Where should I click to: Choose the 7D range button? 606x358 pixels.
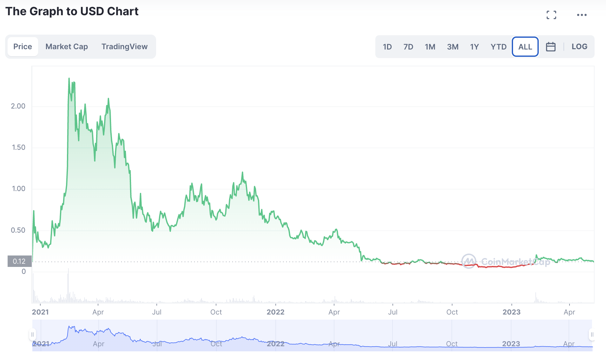pos(408,47)
